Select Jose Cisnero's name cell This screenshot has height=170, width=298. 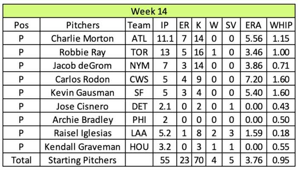click(x=83, y=106)
